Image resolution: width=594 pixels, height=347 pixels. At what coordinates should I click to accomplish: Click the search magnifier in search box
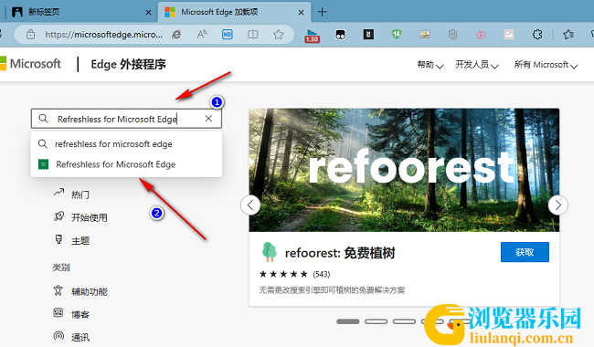(x=43, y=119)
